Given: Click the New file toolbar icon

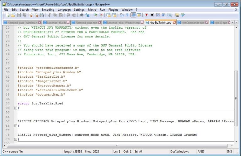Looking at the screenshot, I should [8, 15].
